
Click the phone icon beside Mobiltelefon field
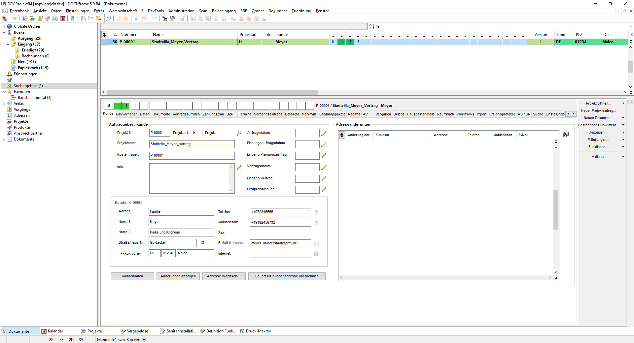[x=316, y=222]
